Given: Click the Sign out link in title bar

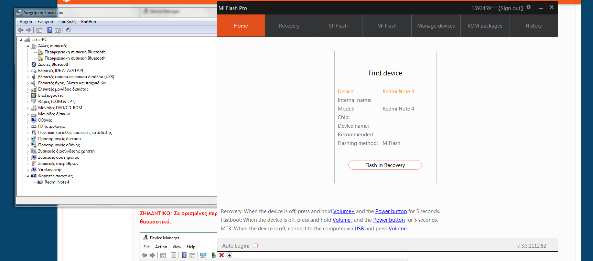Looking at the screenshot, I should click(510, 8).
